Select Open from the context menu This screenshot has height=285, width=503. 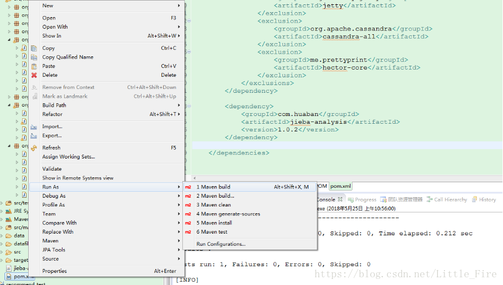coord(107,18)
